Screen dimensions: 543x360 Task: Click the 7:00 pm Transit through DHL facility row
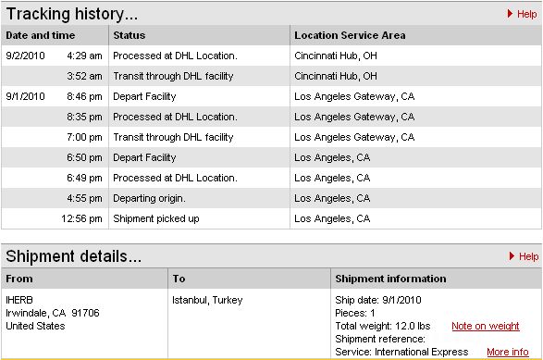271,137
